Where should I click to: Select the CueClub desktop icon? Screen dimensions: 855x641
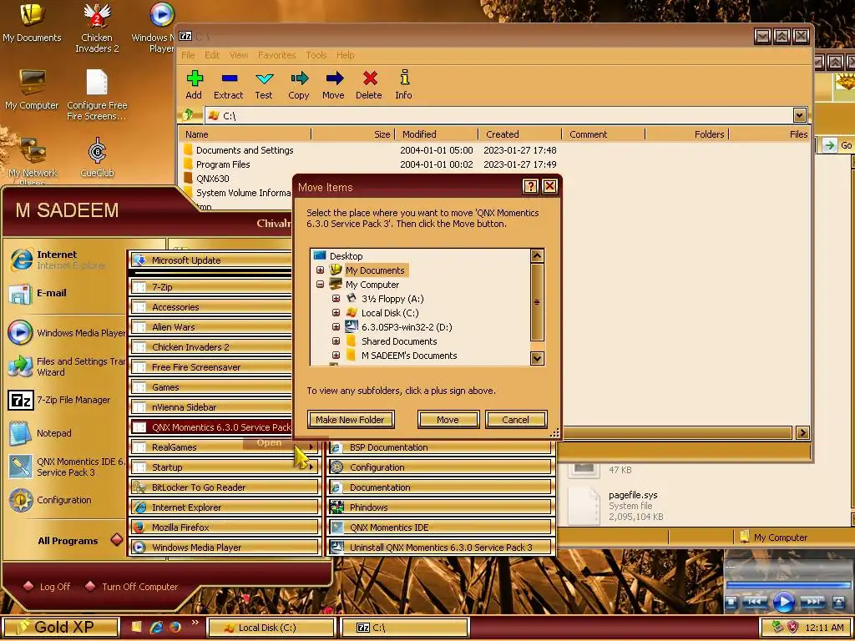pyautogui.click(x=97, y=158)
